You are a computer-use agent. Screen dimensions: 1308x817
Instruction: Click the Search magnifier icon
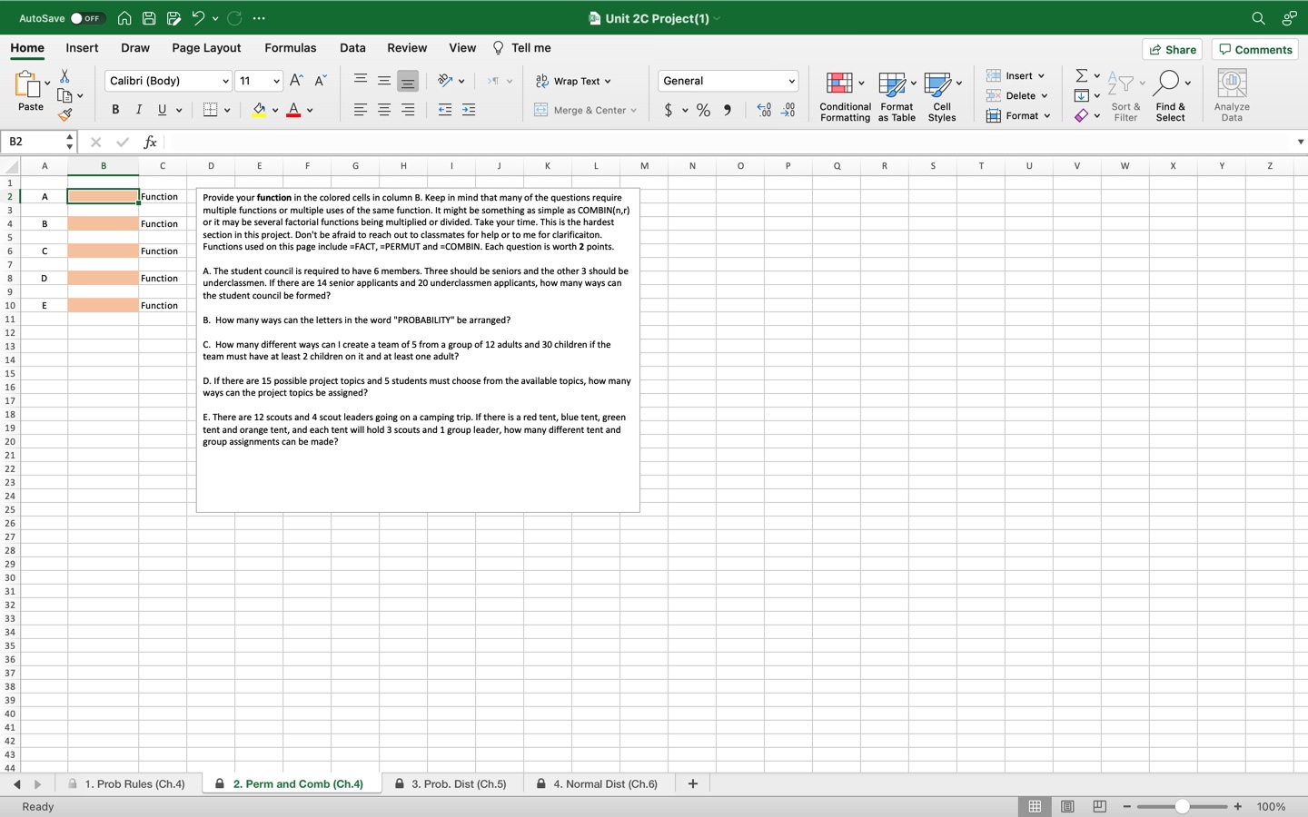1258,18
